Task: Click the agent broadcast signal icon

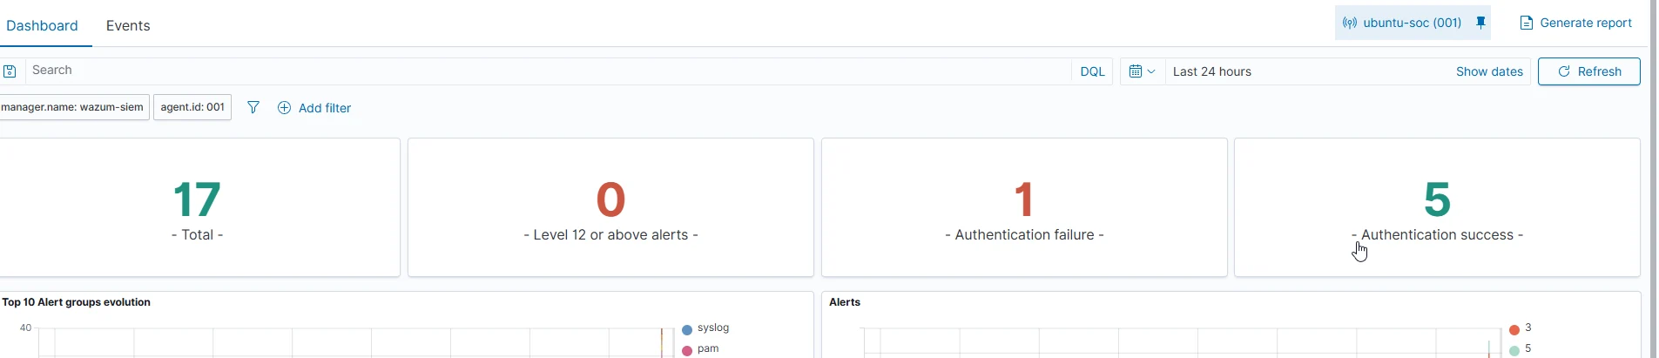Action: pos(1350,23)
